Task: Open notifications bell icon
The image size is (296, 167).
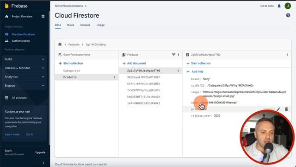Action: click(x=279, y=6)
